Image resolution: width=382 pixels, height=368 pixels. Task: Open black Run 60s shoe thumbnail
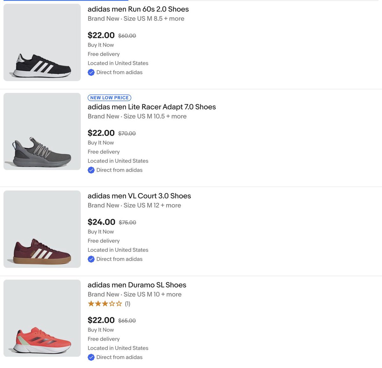pos(42,42)
